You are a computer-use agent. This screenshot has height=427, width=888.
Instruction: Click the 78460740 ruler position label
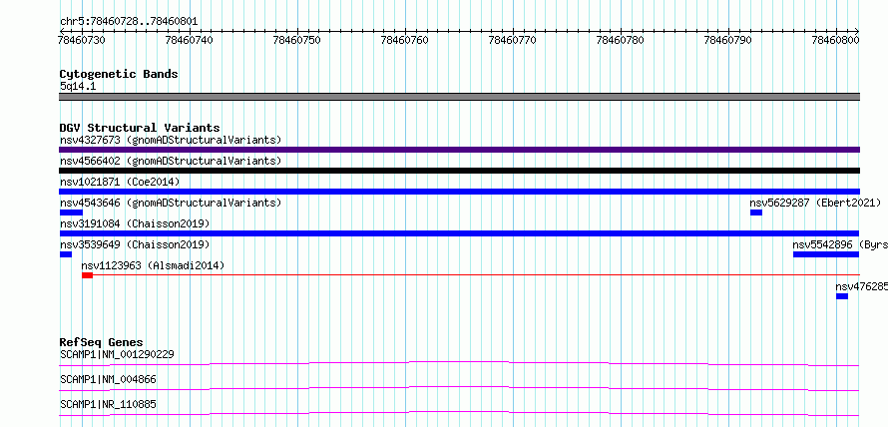tap(190, 40)
